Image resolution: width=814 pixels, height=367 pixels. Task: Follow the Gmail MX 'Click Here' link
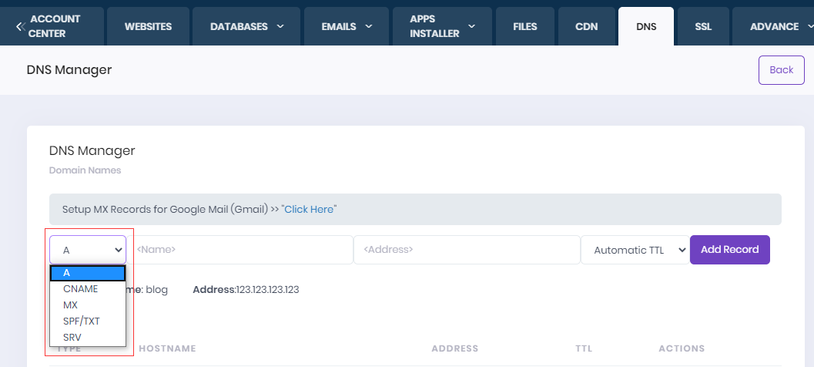[x=309, y=209]
